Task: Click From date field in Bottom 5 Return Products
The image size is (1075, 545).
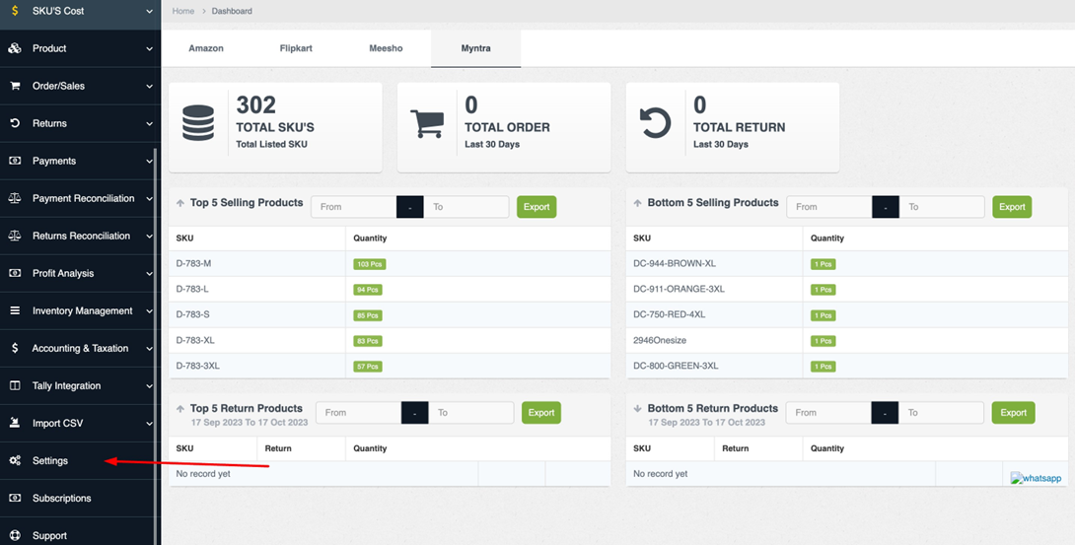Action: point(828,412)
